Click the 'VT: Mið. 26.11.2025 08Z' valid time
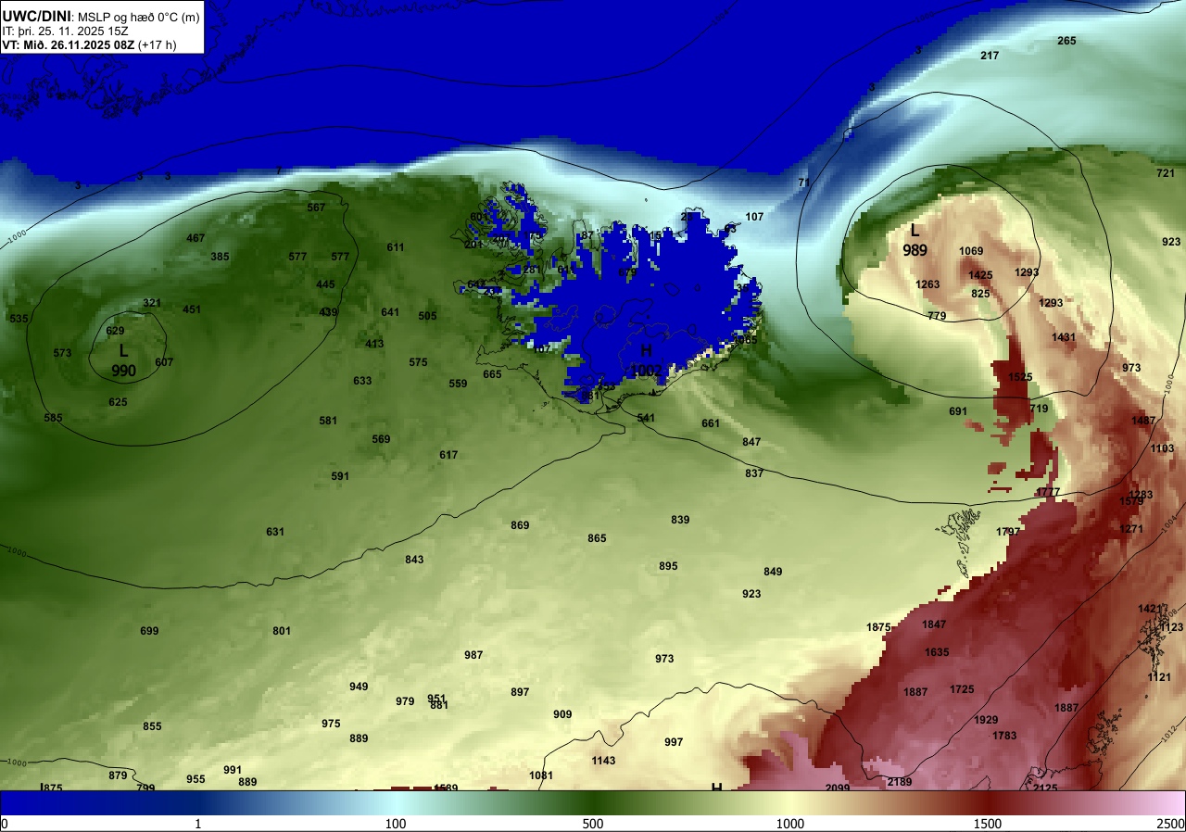The width and height of the screenshot is (1186, 832). [69, 44]
